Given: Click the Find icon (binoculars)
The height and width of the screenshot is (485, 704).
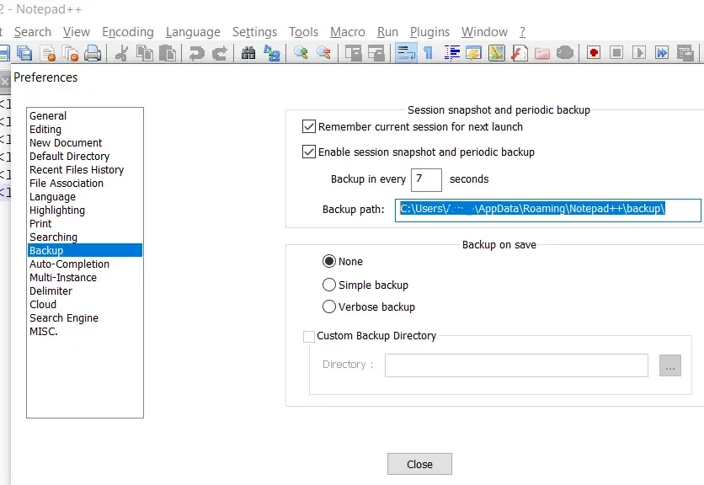Looking at the screenshot, I should 248,52.
